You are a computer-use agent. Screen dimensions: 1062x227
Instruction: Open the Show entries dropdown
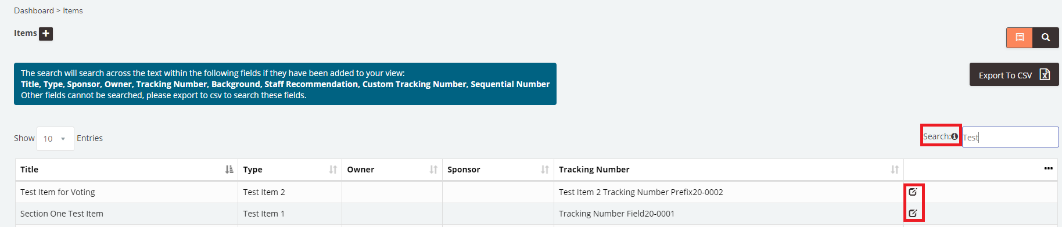(x=55, y=139)
